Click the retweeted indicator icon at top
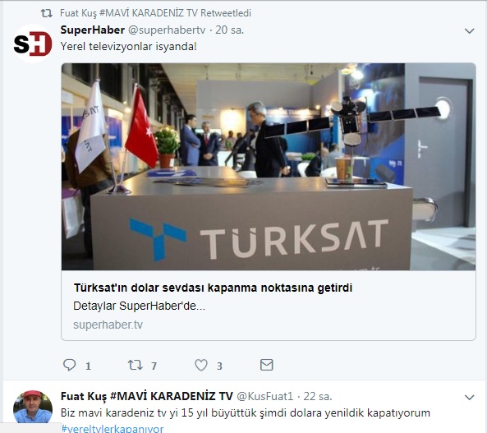Viewport: 487px width, 433px height. 47,13
